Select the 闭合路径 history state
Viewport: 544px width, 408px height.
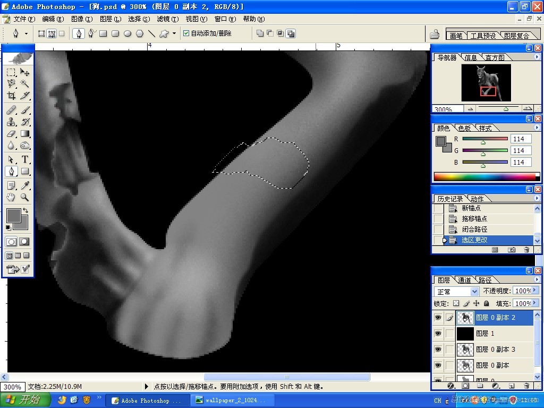[x=474, y=229]
